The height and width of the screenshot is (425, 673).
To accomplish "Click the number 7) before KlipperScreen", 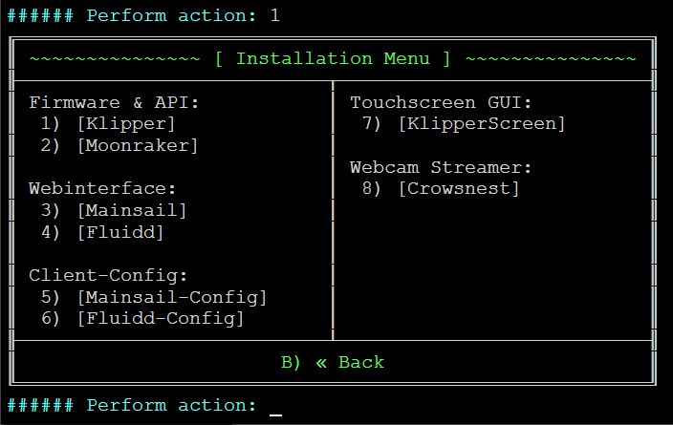I will [372, 123].
